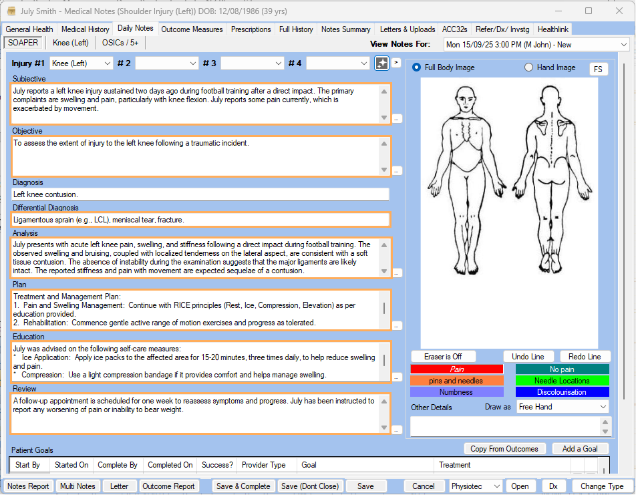Screen dimensions: 636x495
Task: Open the ellipsis button beside Review field
Action: point(397,430)
